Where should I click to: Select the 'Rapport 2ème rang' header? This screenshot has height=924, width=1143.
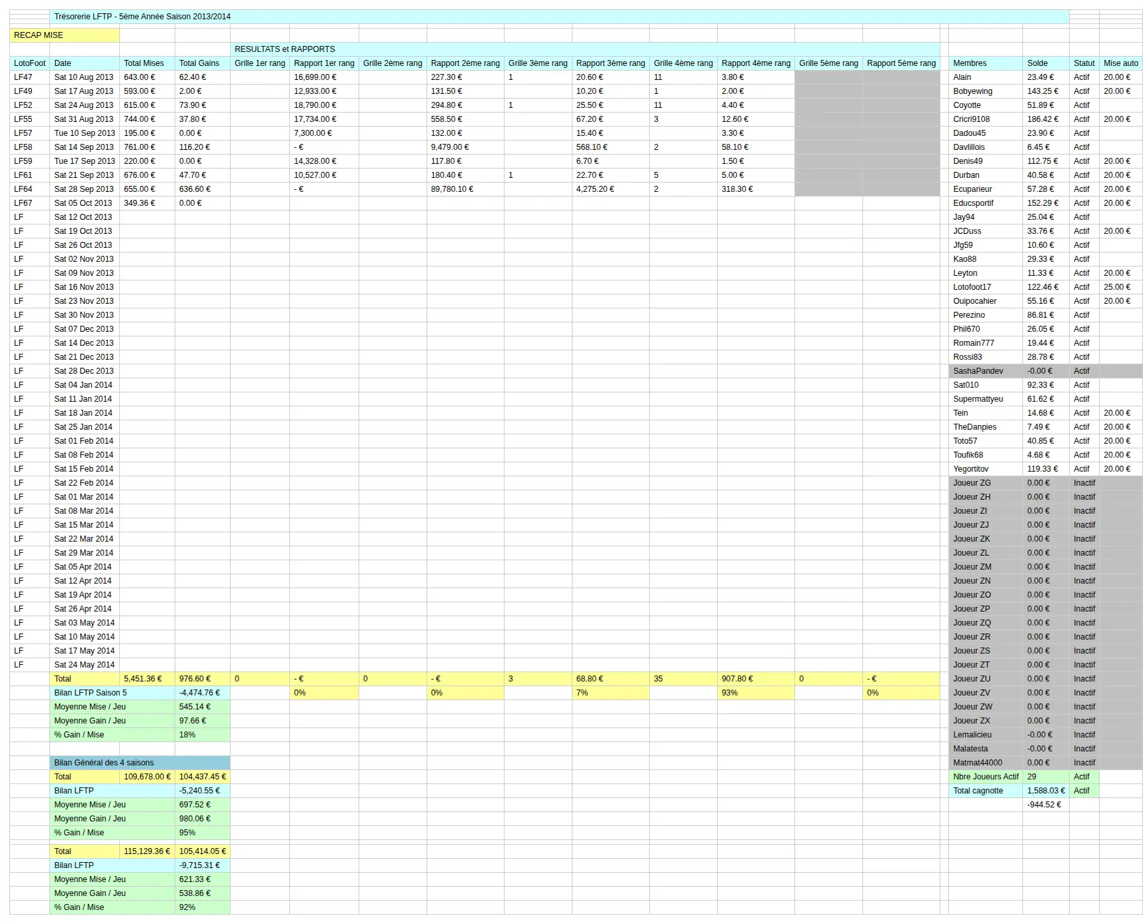(465, 63)
